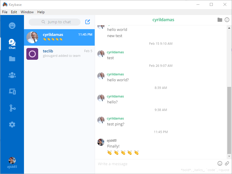
Task: Open the Edit menu
Action: [14, 12]
